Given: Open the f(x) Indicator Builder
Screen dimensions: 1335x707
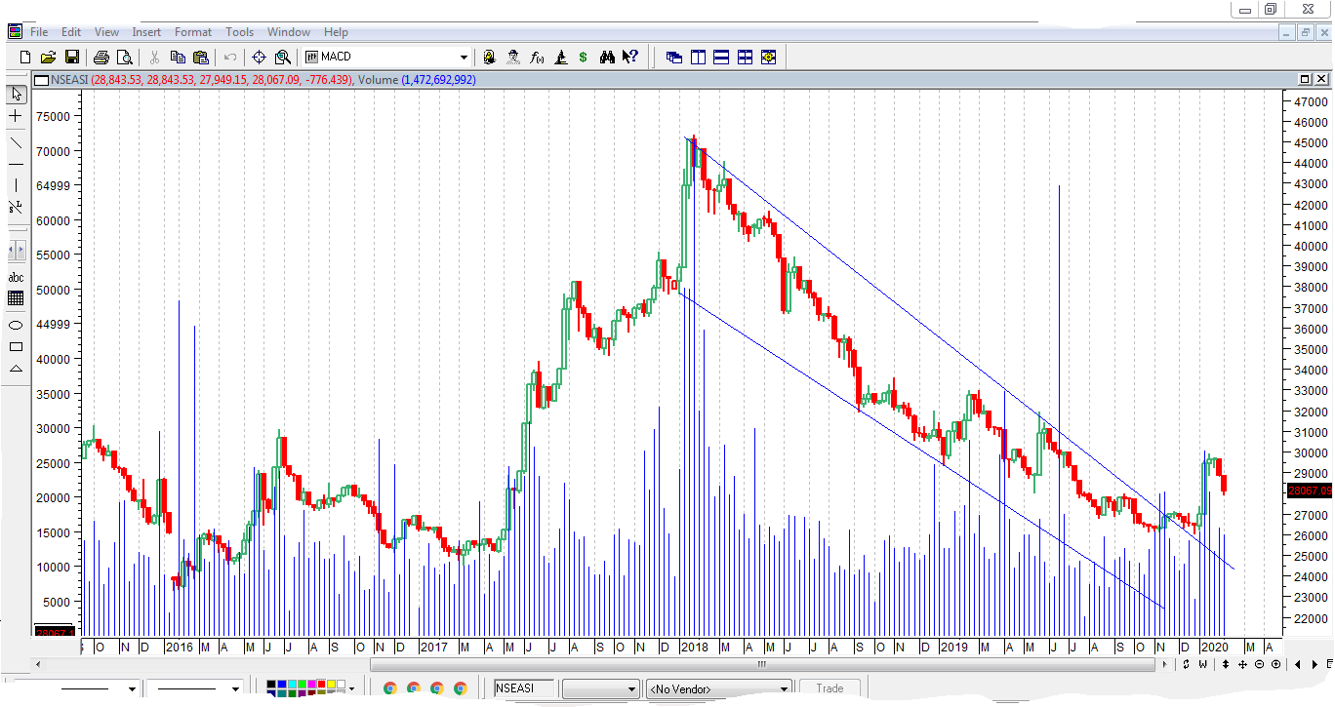Looking at the screenshot, I should pos(537,58).
